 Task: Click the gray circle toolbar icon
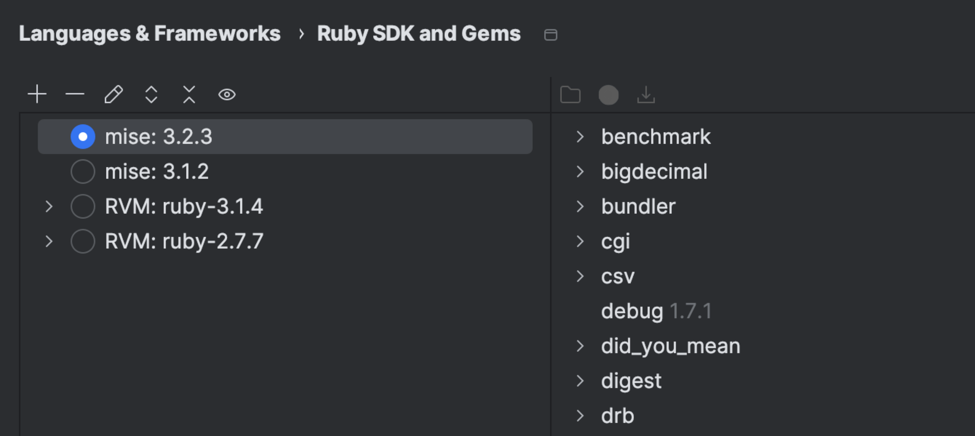tap(608, 94)
